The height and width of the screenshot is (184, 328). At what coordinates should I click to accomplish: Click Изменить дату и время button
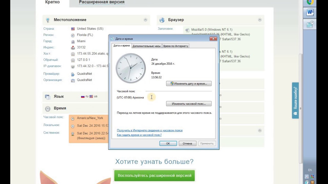(189, 84)
